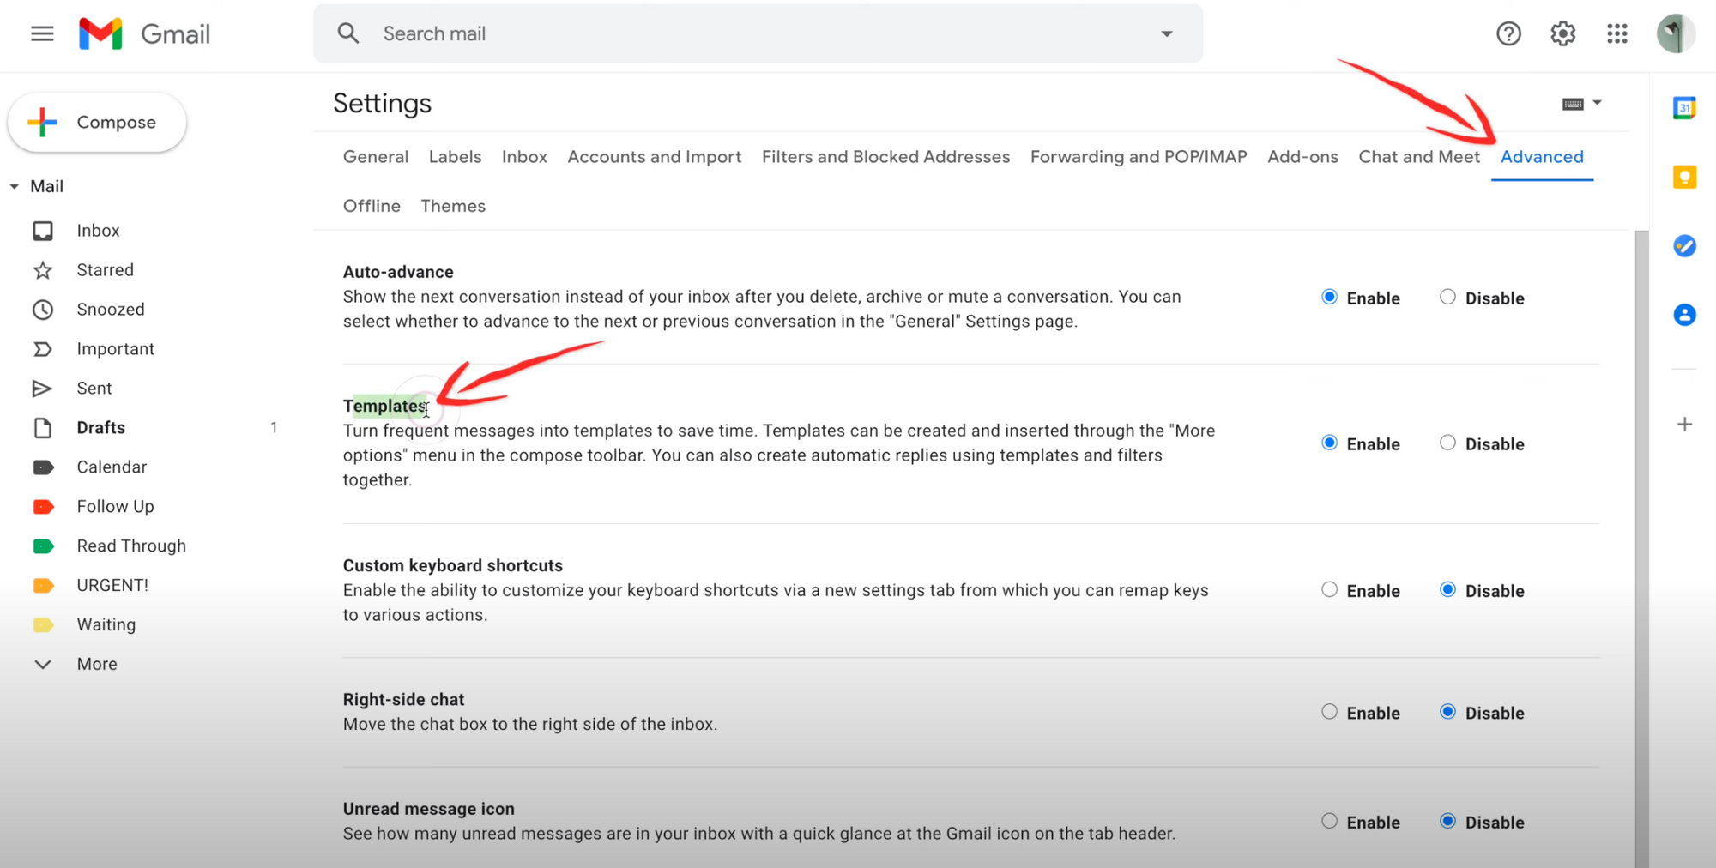Collapse the Mail section
1716x868 pixels.
(15, 186)
